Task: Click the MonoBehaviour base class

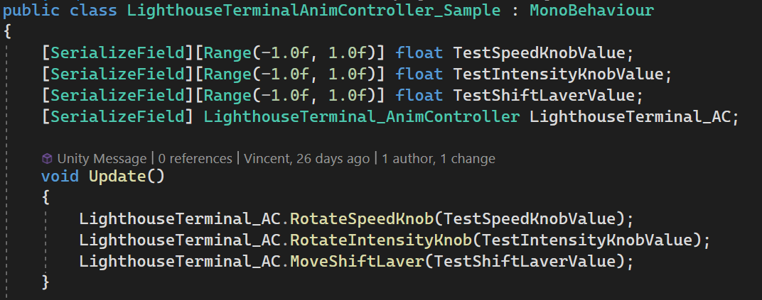Action: (591, 11)
